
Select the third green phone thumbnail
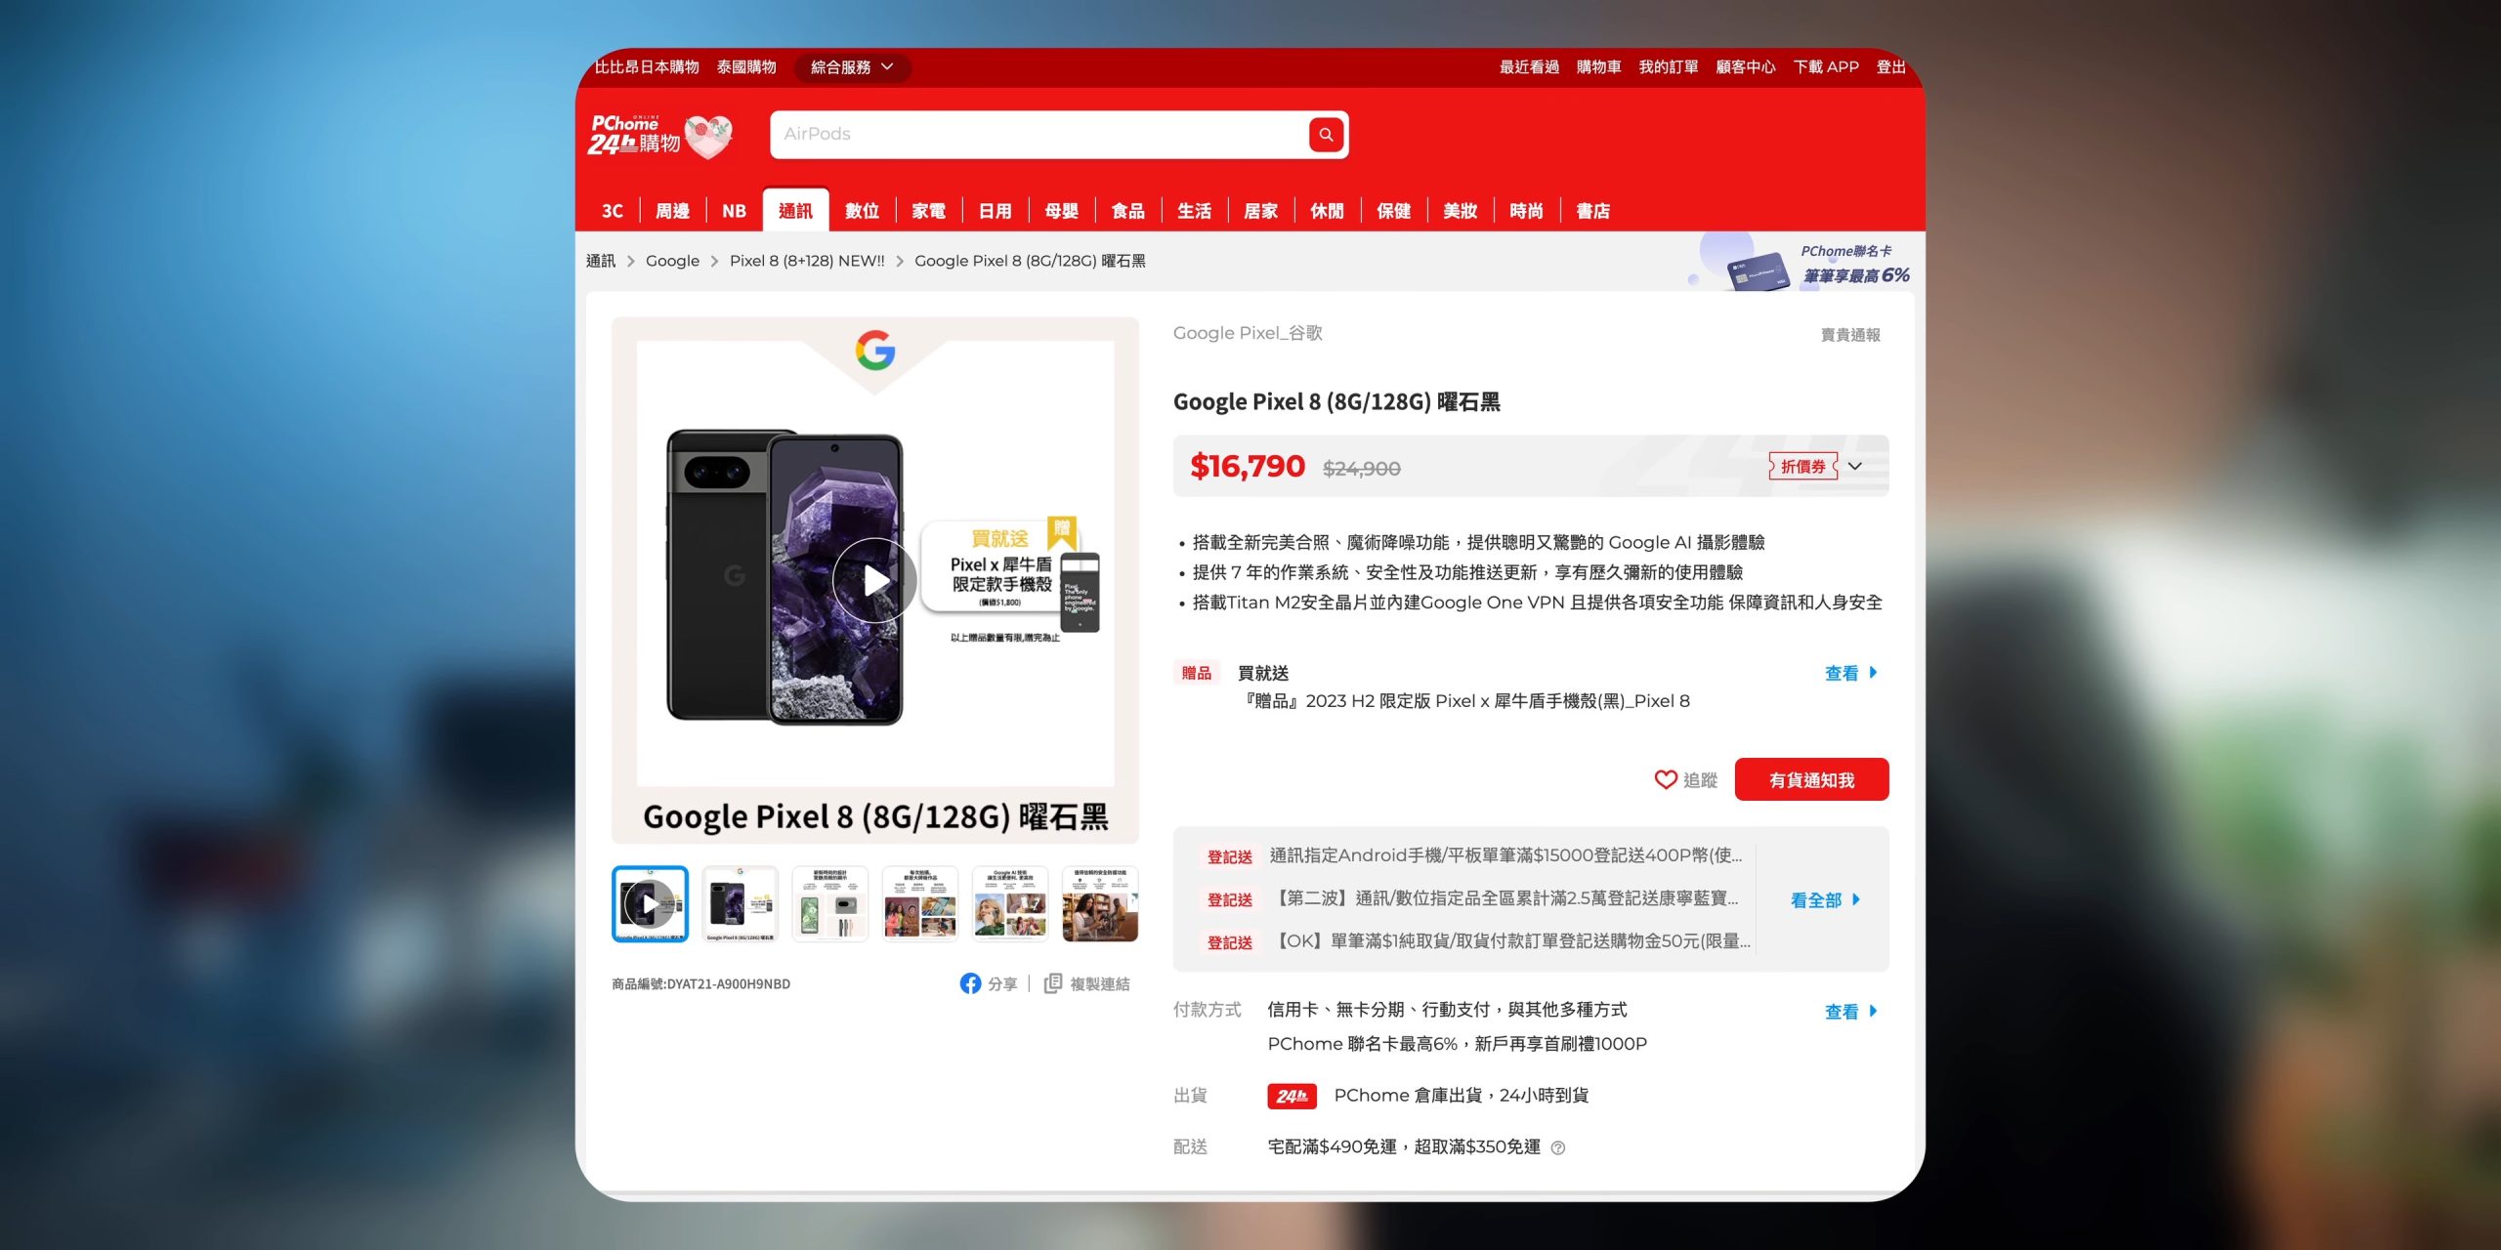coord(829,903)
